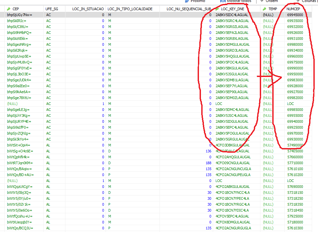Click the key icon in CEP column header
This screenshot has width=318, height=232.
click(9, 9)
